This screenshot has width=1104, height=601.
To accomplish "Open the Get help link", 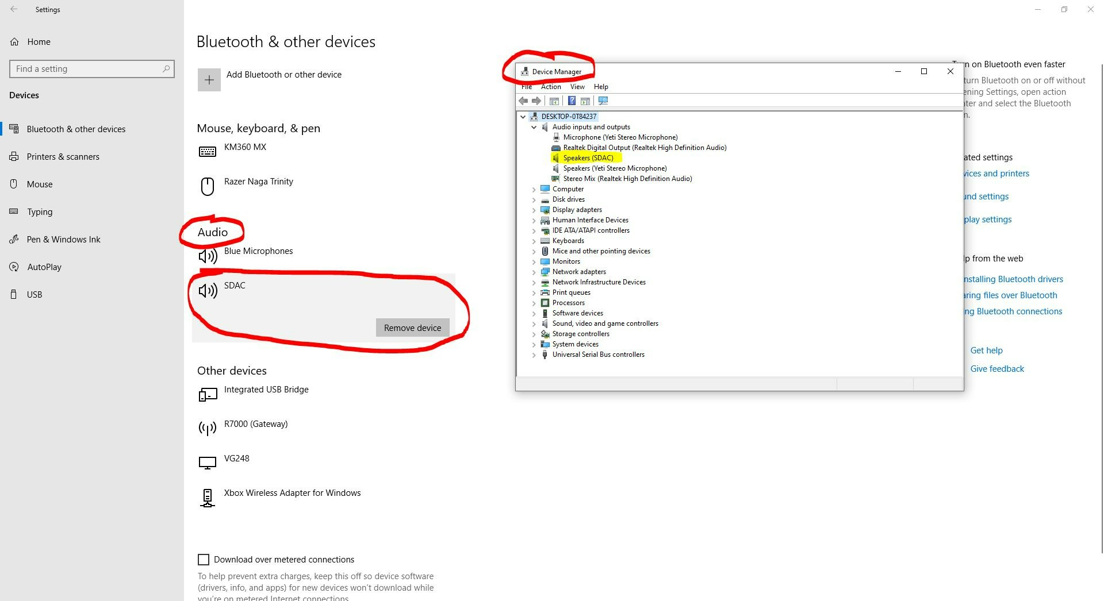I will (x=986, y=350).
